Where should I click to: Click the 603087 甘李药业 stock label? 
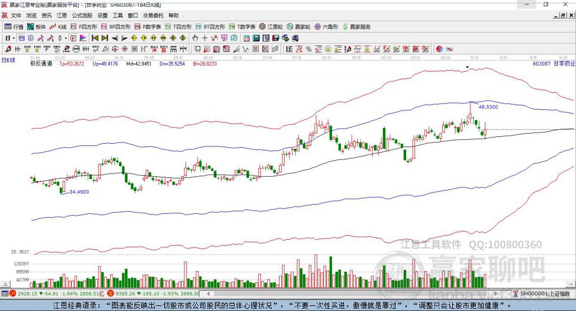[x=553, y=63]
